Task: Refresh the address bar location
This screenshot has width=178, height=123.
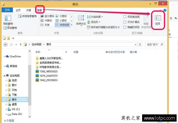Action: pos(140,44)
